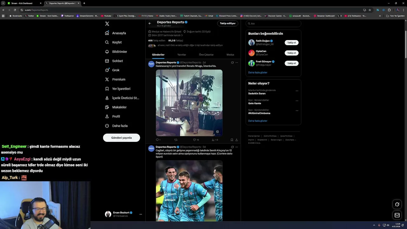Open the browser Extensions puzzle icon
This screenshot has height=229, width=407.
click(389, 10)
